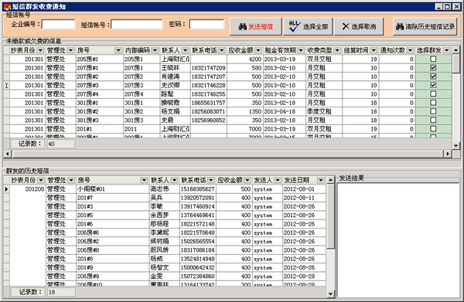464x302 pixels.
Task: Focus the 短信帐号 input field
Action: pyautogui.click(x=137, y=24)
